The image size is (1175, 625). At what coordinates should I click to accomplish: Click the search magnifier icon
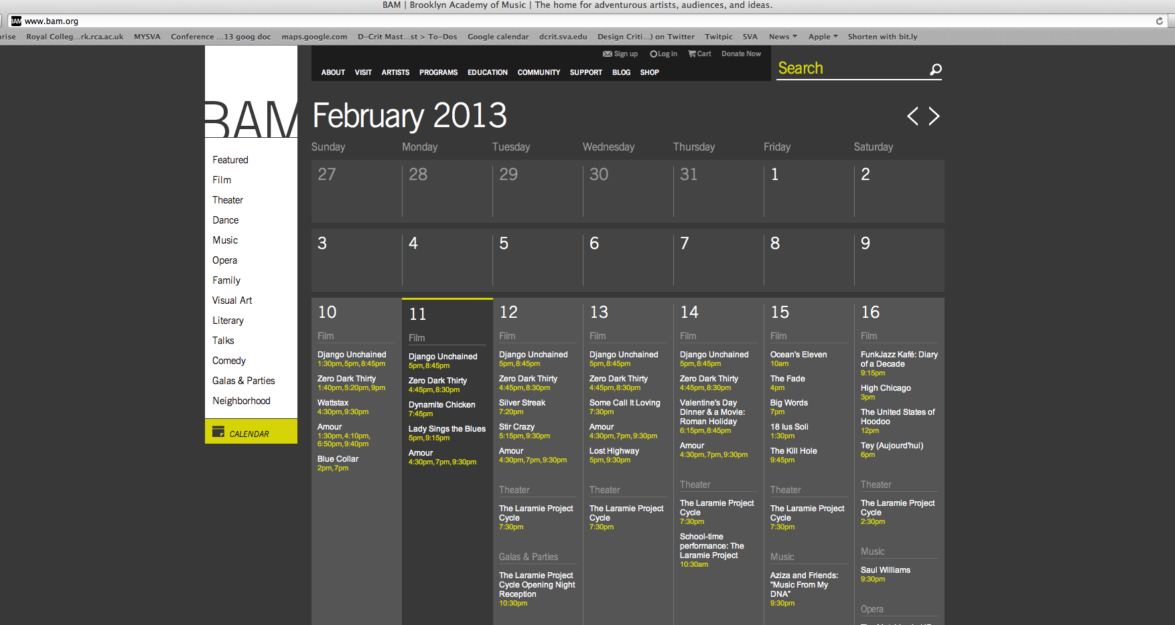tap(935, 69)
